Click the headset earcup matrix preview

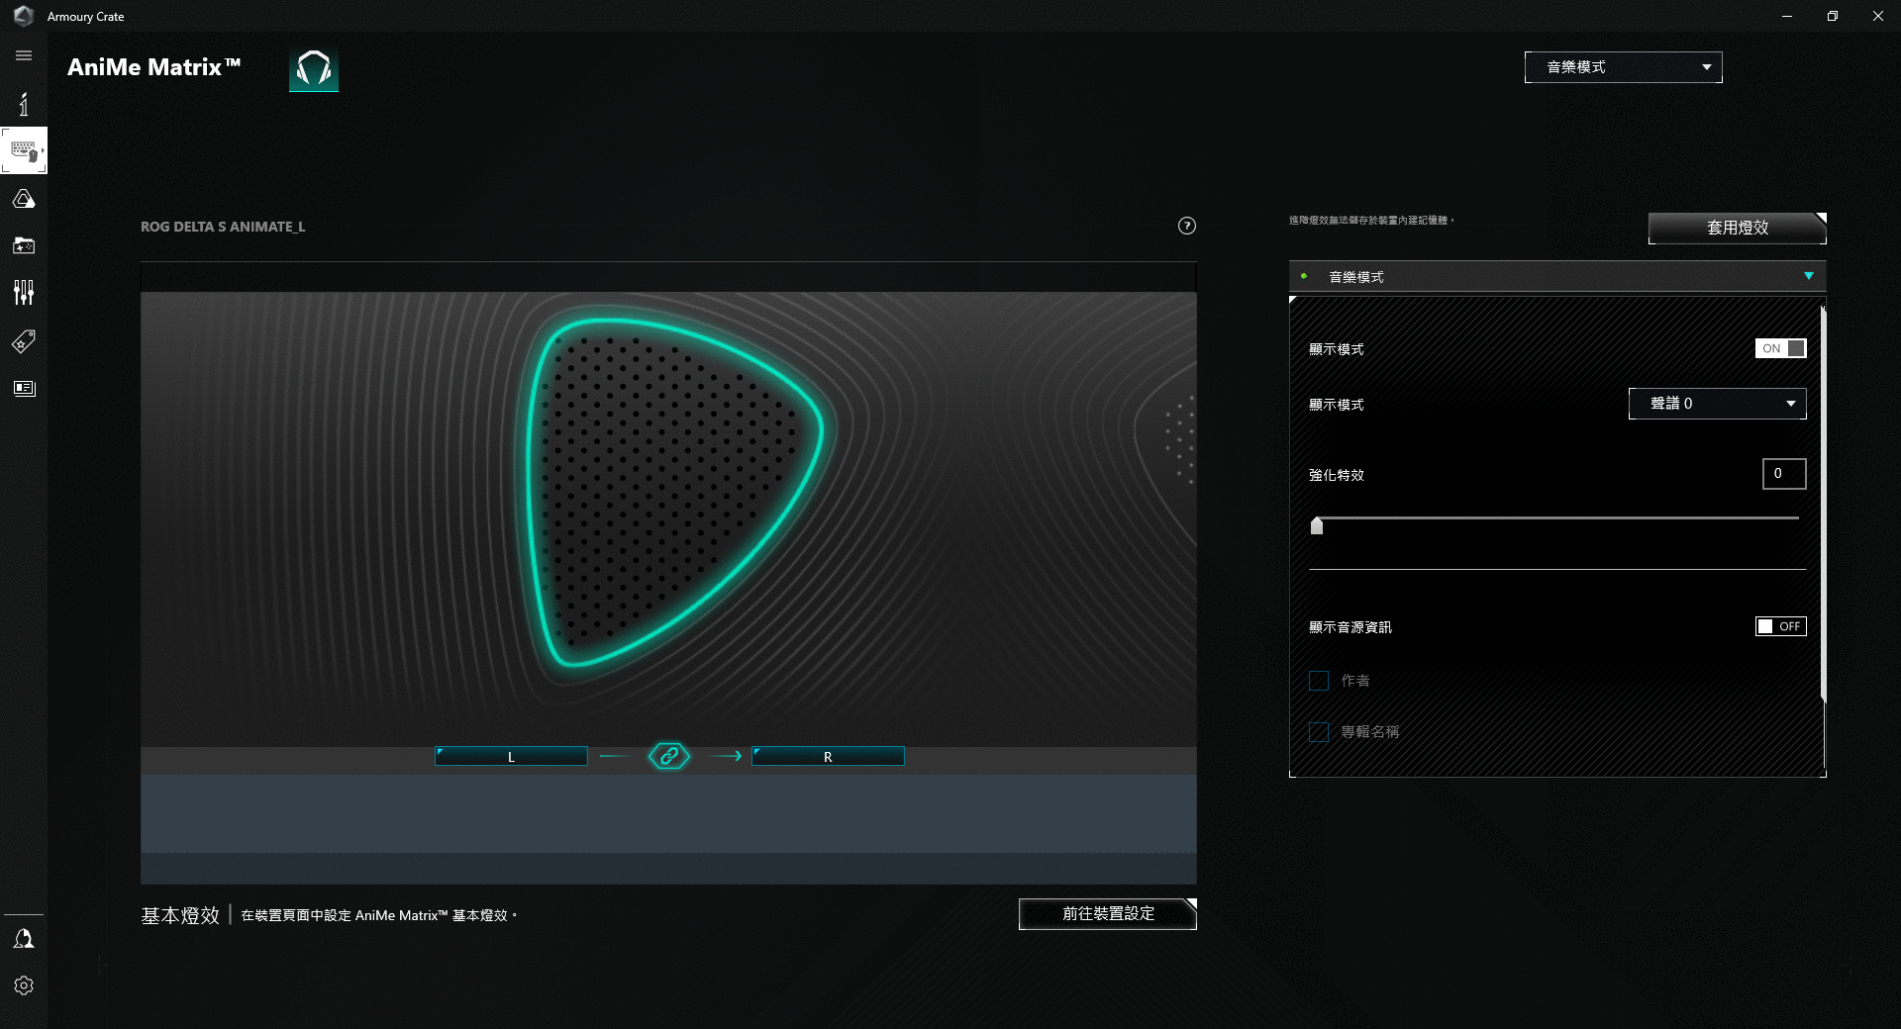click(x=673, y=493)
